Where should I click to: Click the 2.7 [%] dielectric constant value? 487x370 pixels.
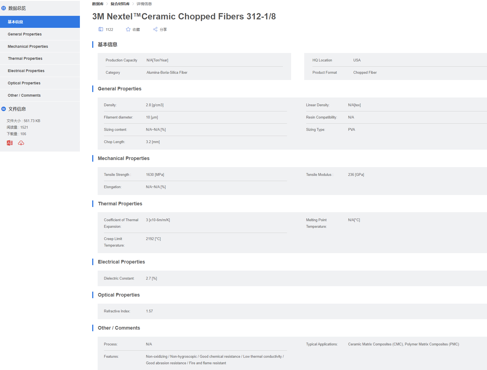point(151,279)
